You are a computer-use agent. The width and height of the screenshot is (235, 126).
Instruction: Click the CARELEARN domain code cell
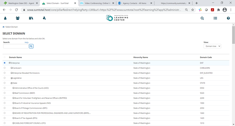click(205, 68)
